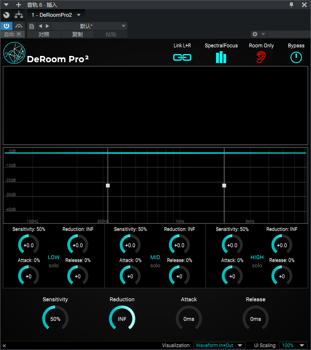Click the sidechain routing icon
This screenshot has height=350, width=311.
click(19, 15)
